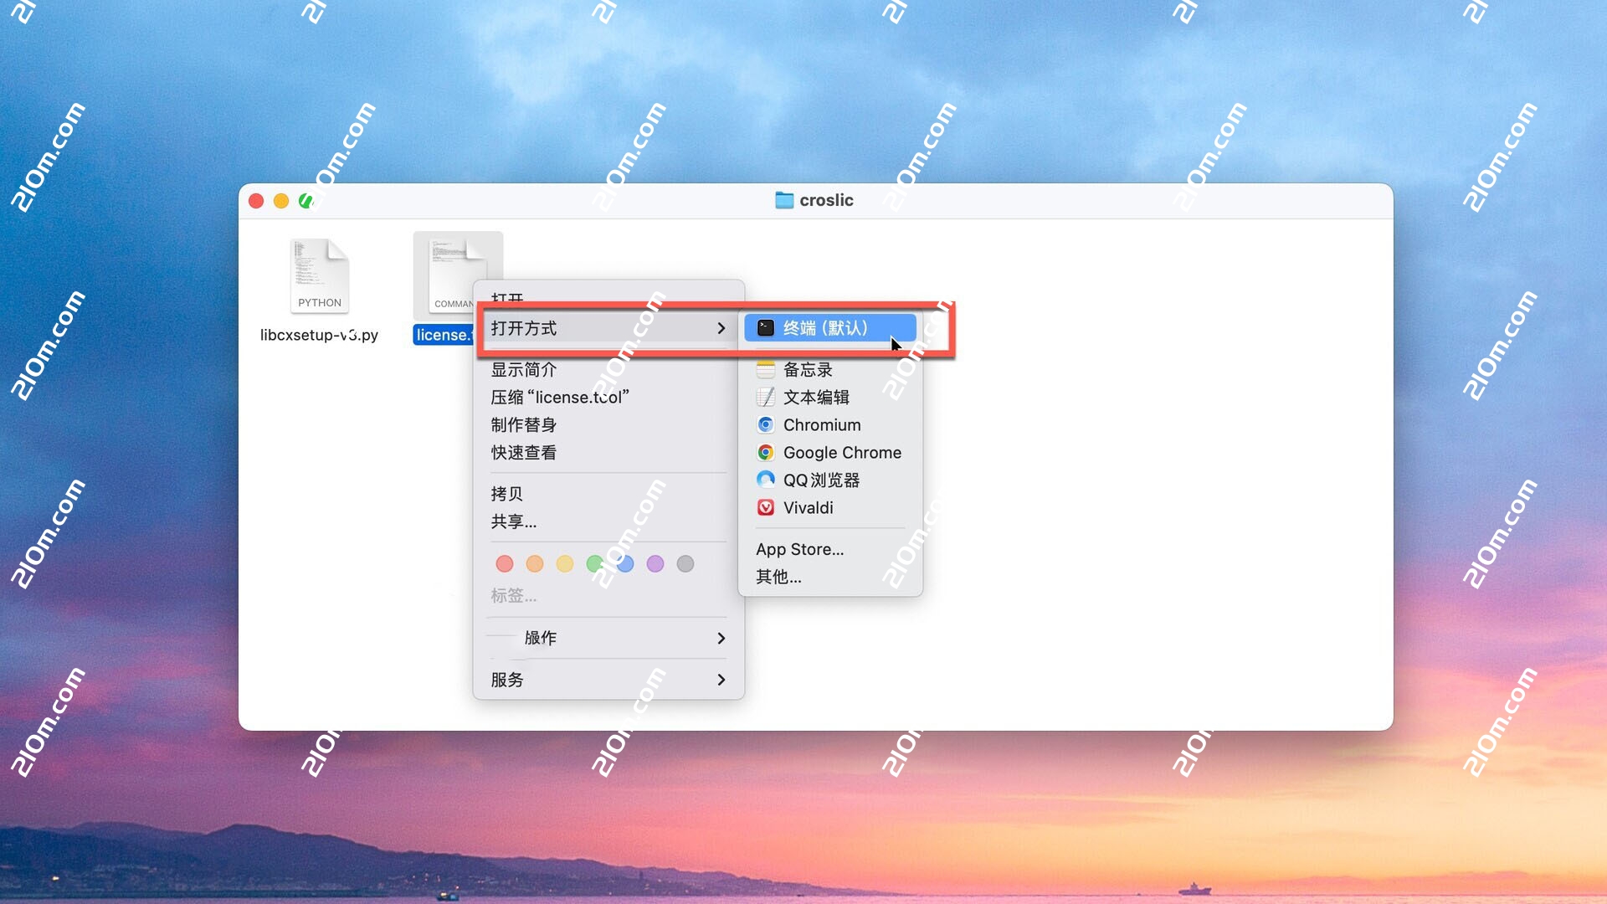
Task: Click 其他... to pick another app
Action: 778,577
